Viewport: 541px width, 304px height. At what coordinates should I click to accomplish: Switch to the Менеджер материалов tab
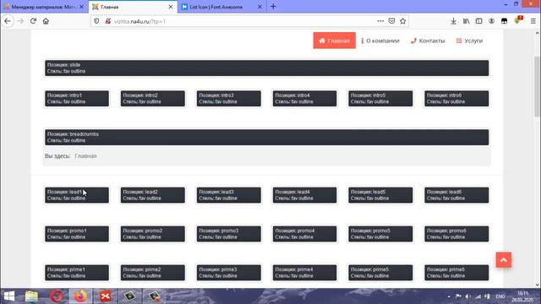pyautogui.click(x=43, y=7)
